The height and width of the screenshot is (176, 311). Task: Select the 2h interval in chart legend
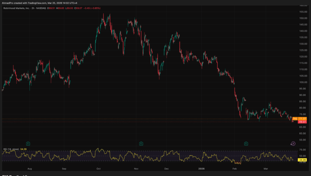coord(33,8)
